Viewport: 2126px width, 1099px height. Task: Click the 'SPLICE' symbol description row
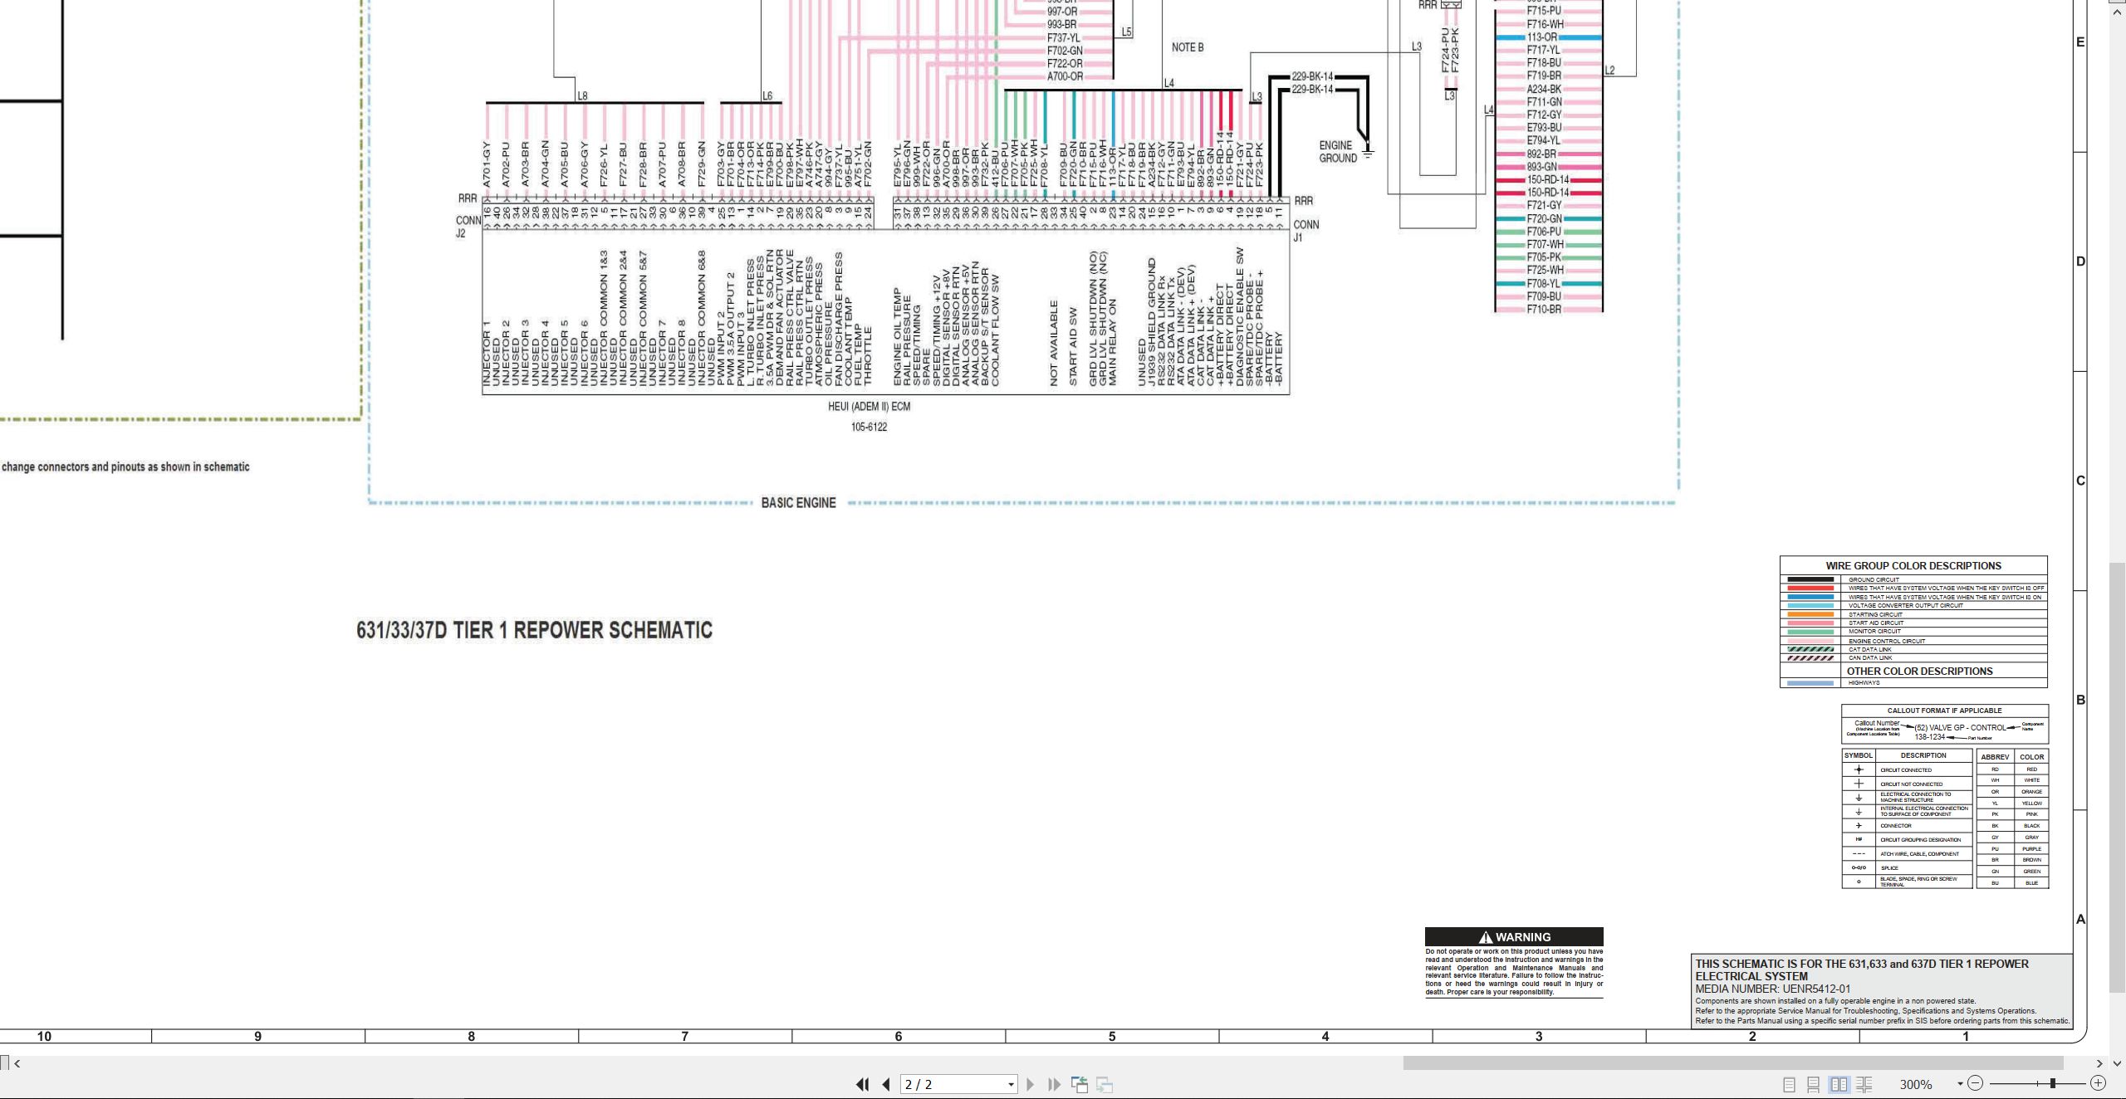click(1907, 868)
